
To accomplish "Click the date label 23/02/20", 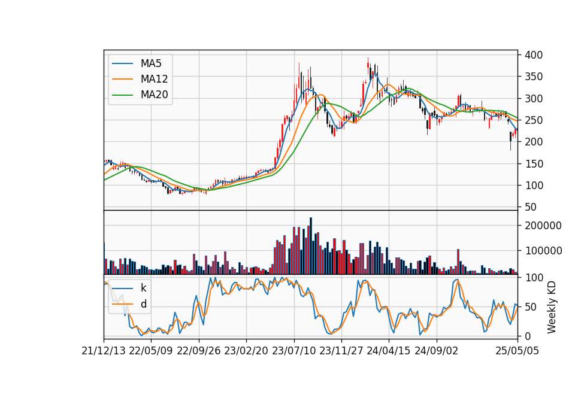I will 246,351.
